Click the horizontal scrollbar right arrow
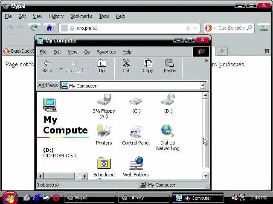273x204 pixels. [x=85, y=176]
